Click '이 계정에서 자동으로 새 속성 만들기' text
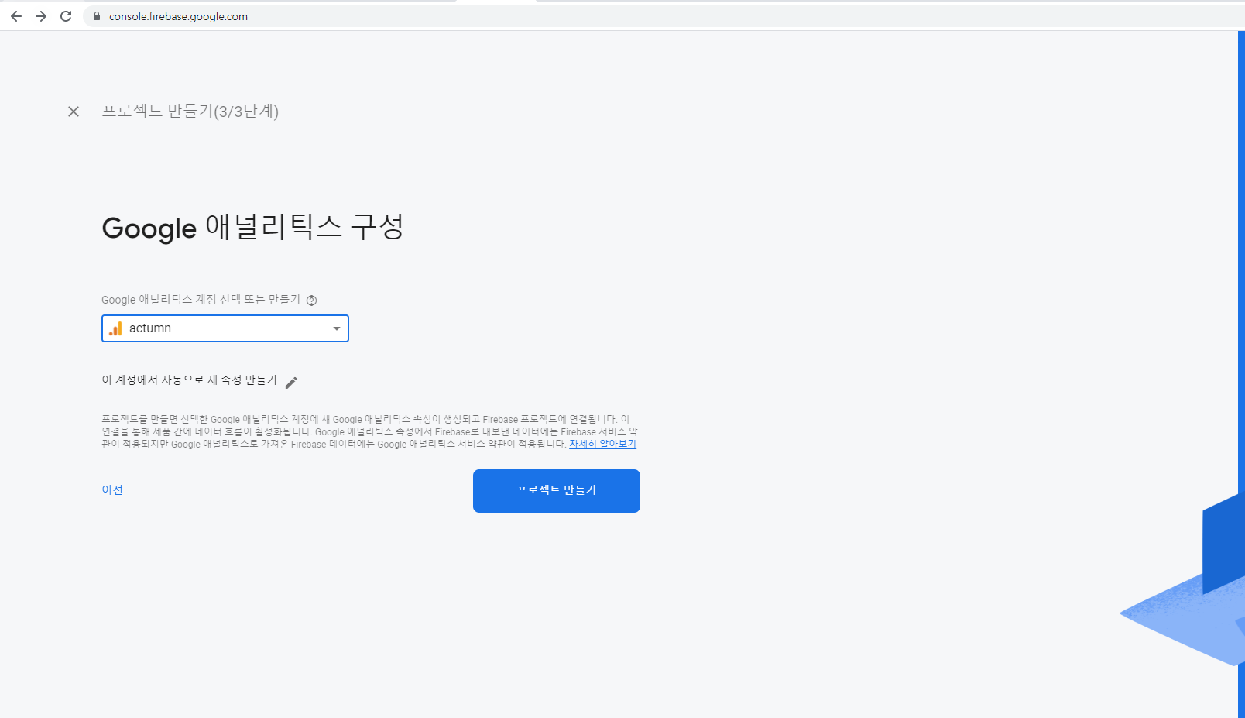Screen dimensions: 1245x718 189,380
